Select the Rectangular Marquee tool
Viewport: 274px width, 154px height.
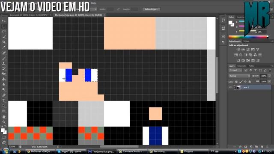coord(4,26)
